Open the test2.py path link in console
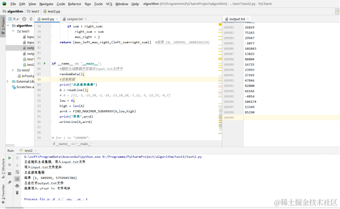Screen dimensions: 340x209 tap(152, 156)
